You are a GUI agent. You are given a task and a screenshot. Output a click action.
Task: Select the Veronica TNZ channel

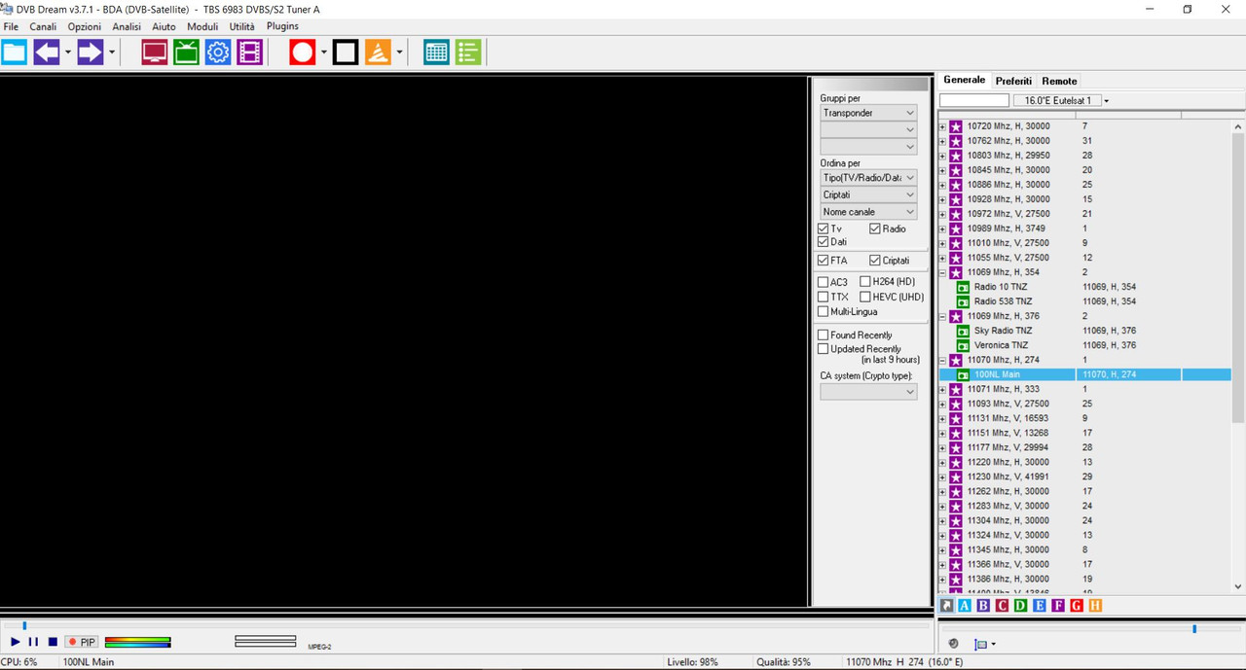1000,345
